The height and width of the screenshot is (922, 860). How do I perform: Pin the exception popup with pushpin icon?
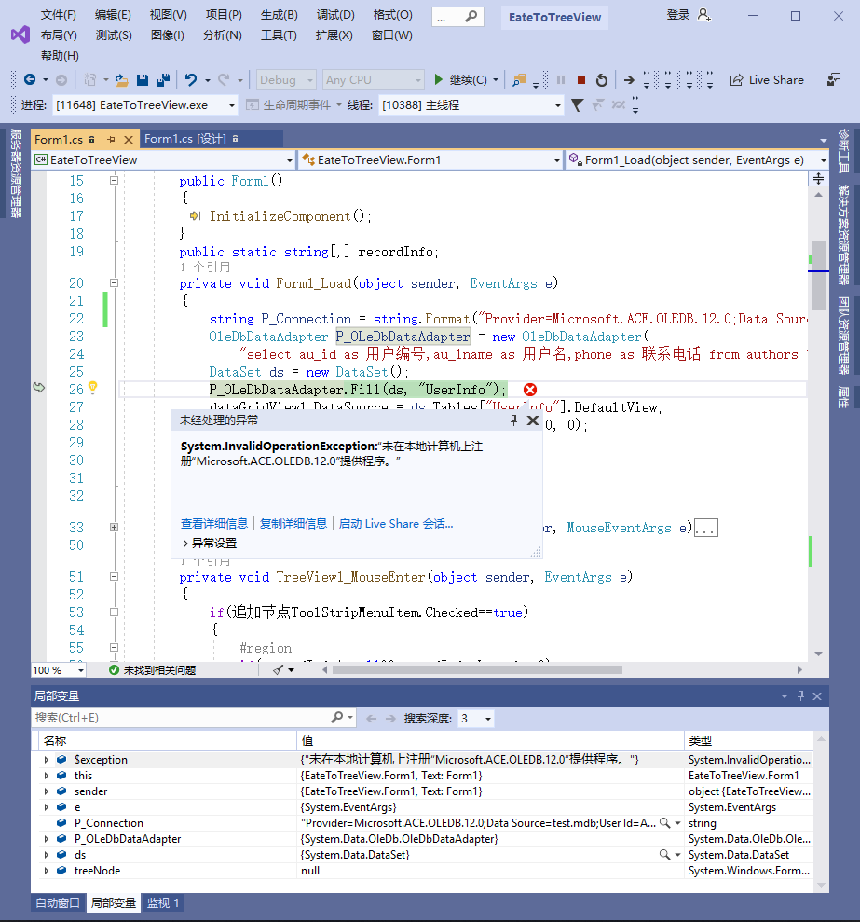coord(513,420)
